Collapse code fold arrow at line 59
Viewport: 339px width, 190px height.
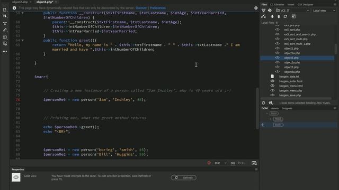(22, 13)
